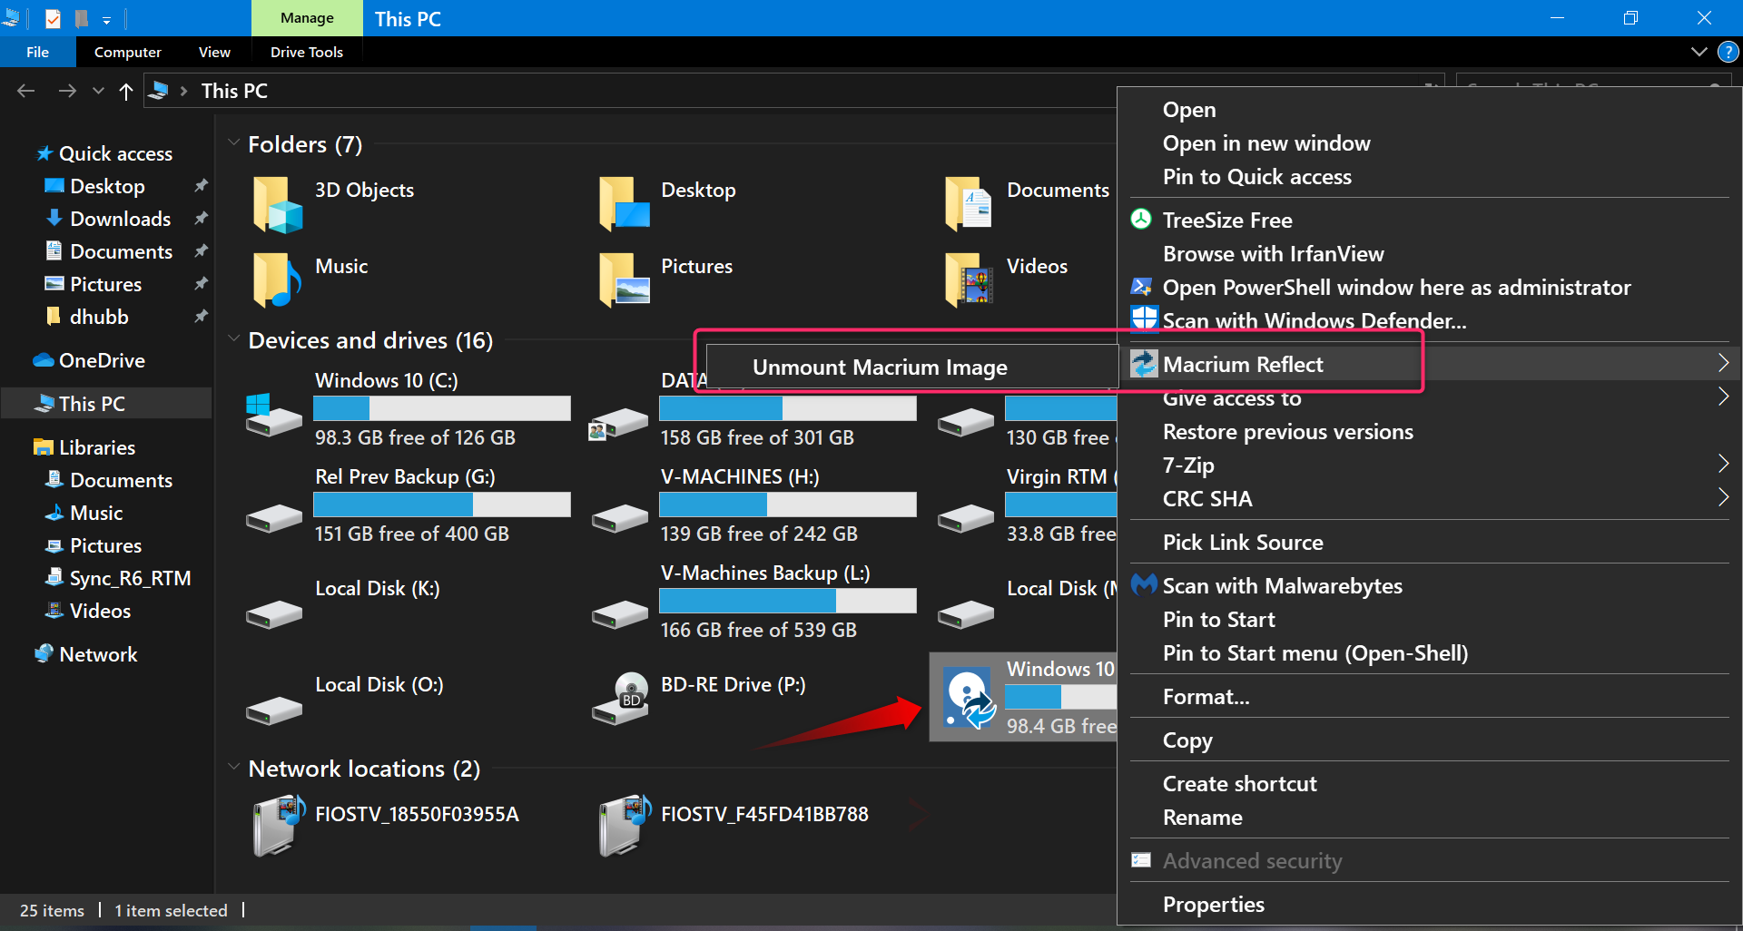Switch to the Drive Tools tab

click(x=307, y=52)
